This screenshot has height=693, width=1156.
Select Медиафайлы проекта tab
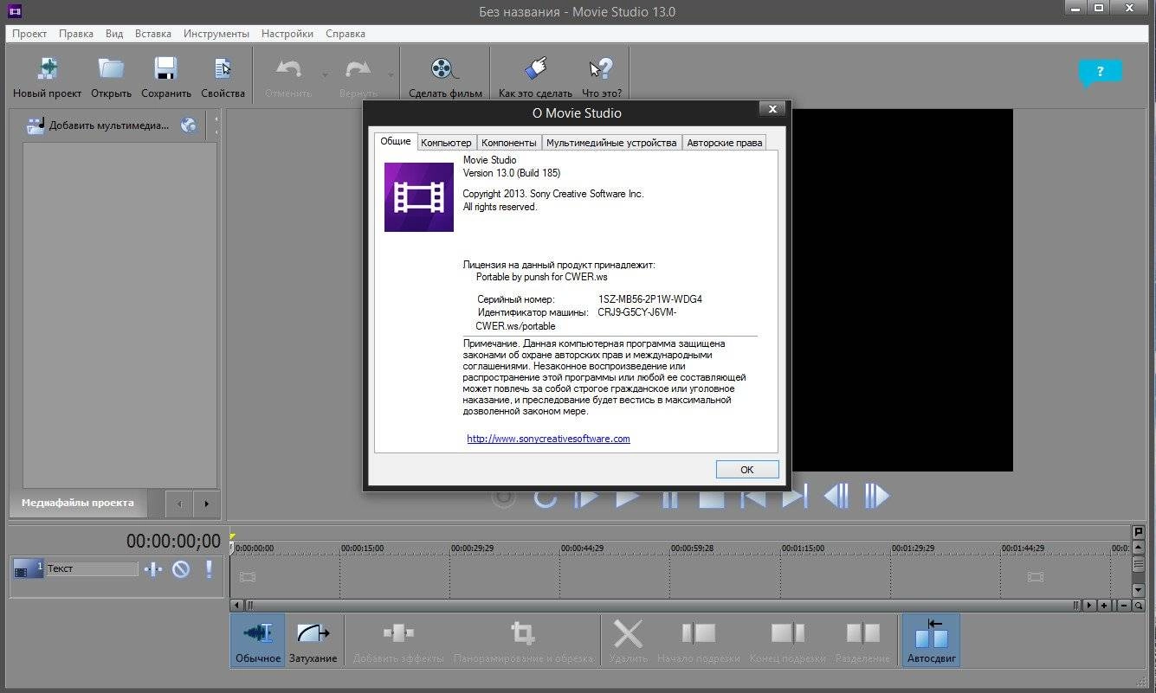(78, 503)
